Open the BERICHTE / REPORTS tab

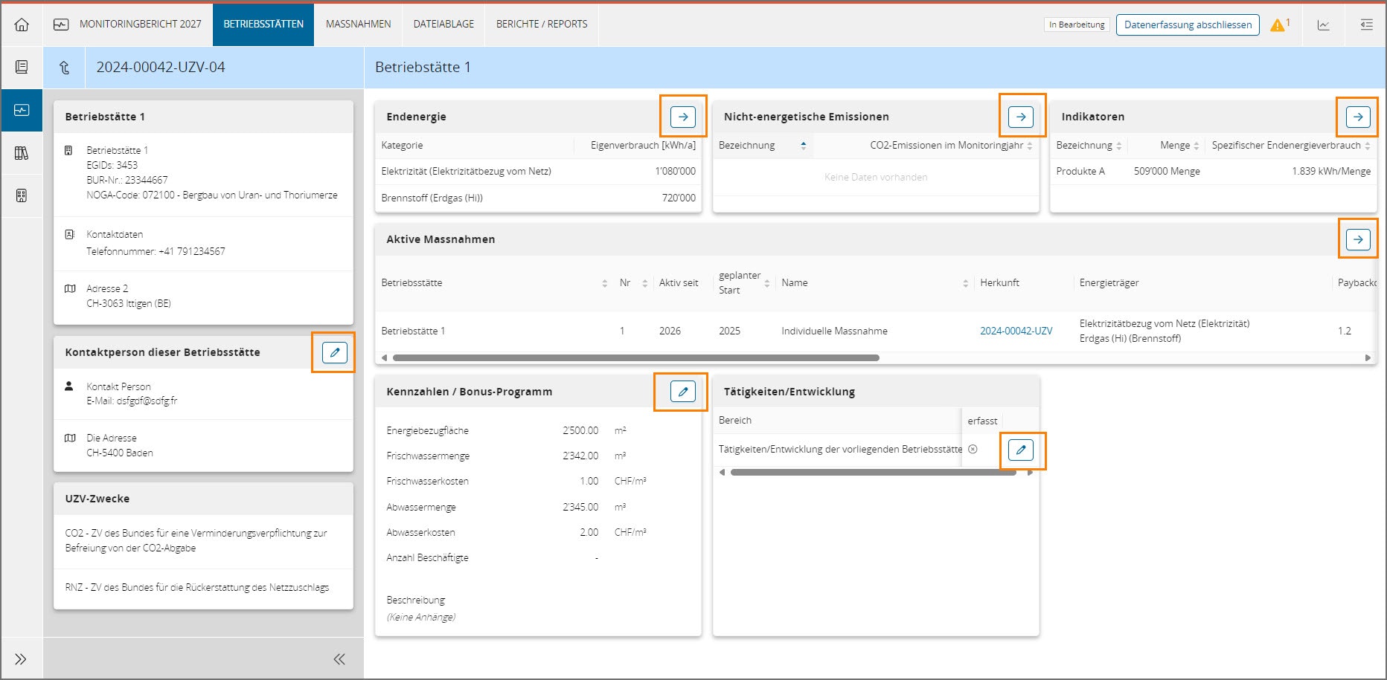tap(542, 25)
